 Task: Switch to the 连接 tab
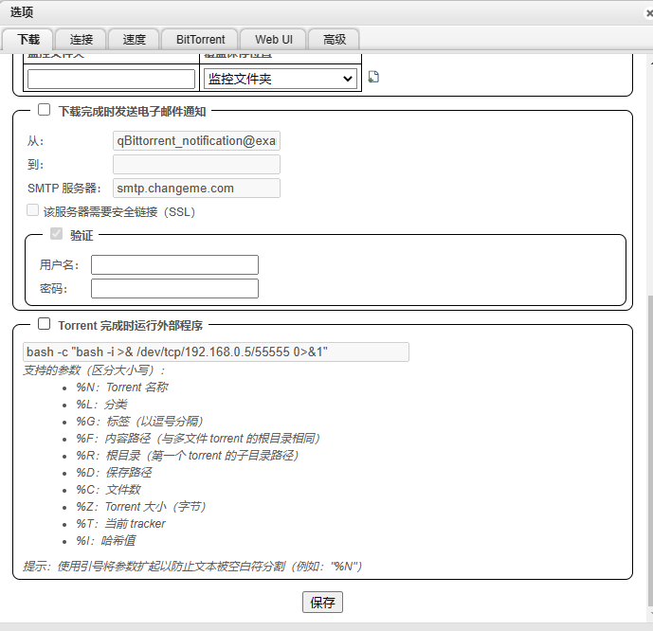81,40
